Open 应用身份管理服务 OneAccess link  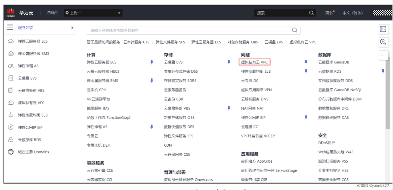click(188, 180)
